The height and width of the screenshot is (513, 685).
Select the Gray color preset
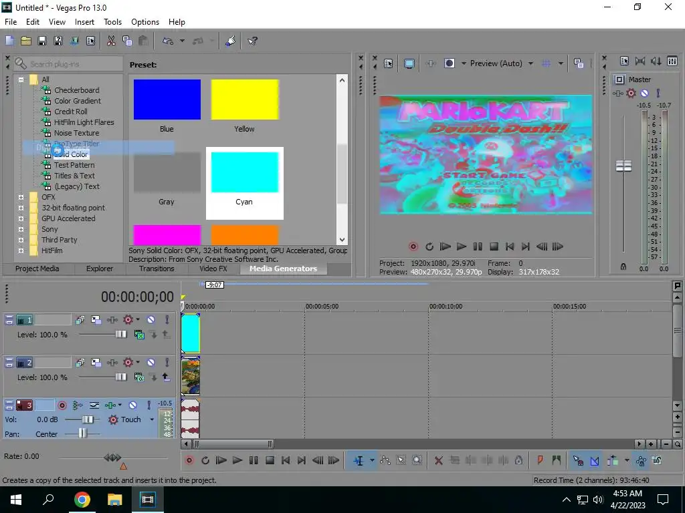[167, 172]
